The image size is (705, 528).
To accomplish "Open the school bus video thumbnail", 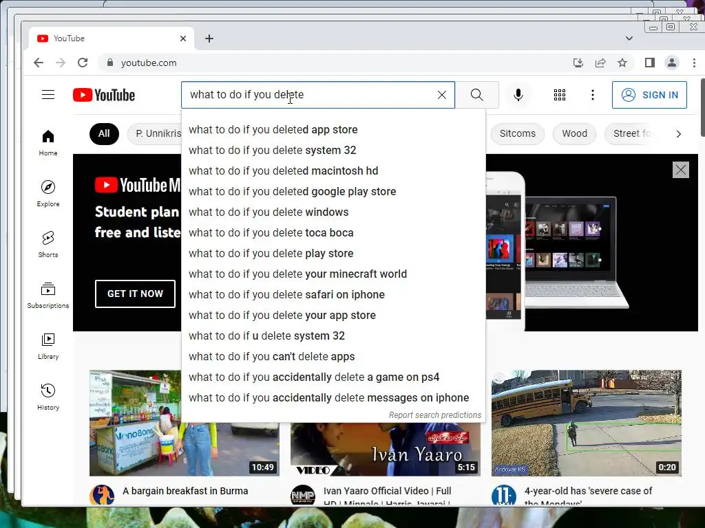I will (x=587, y=423).
